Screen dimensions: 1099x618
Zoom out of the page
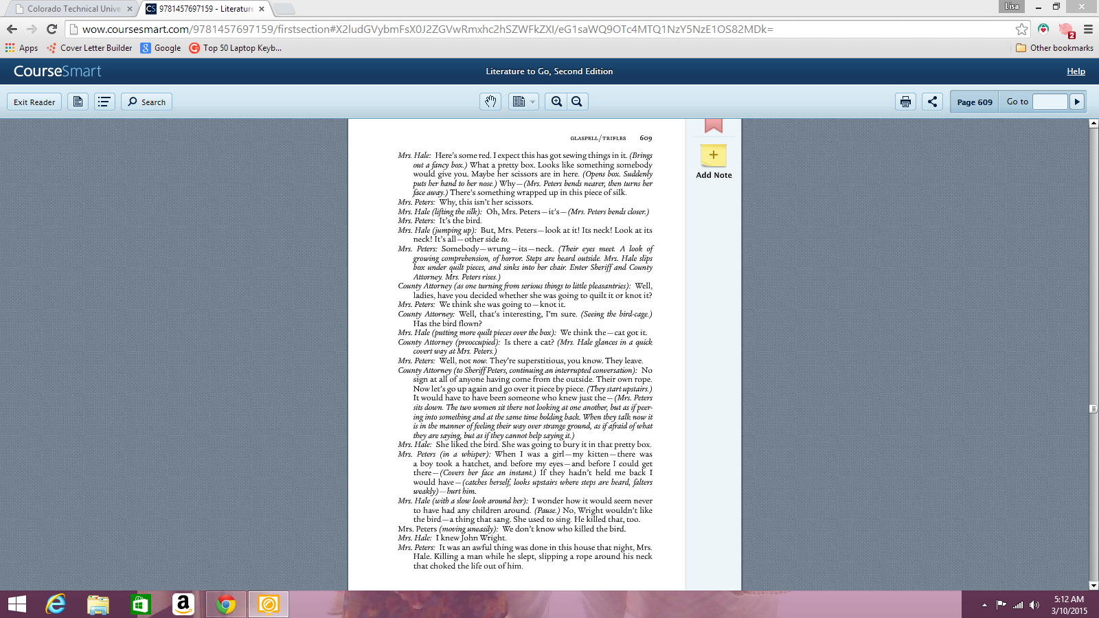tap(577, 102)
